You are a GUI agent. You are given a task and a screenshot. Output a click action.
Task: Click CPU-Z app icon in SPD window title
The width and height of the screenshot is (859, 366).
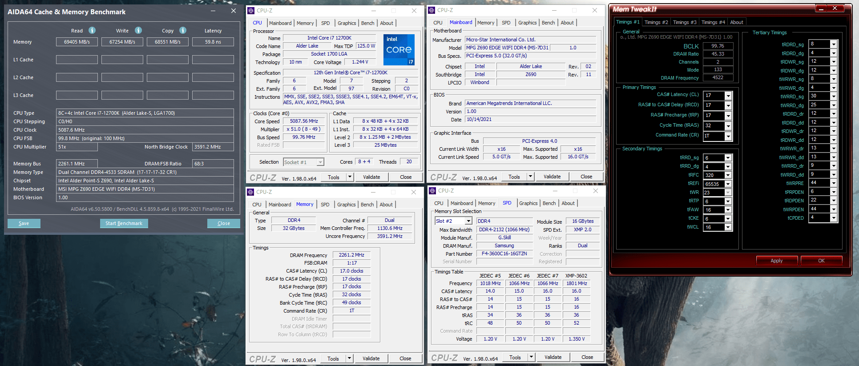[432, 191]
